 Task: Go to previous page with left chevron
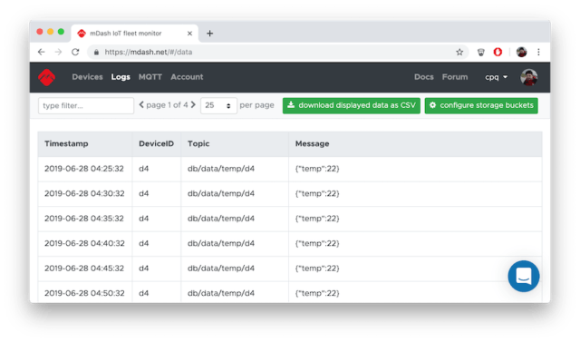[141, 105]
